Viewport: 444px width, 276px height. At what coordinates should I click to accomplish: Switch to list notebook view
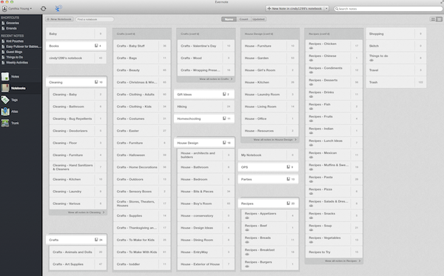439,19
